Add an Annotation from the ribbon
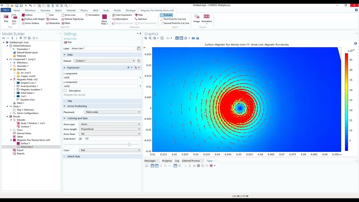This screenshot has height=202, width=359. 92,15
